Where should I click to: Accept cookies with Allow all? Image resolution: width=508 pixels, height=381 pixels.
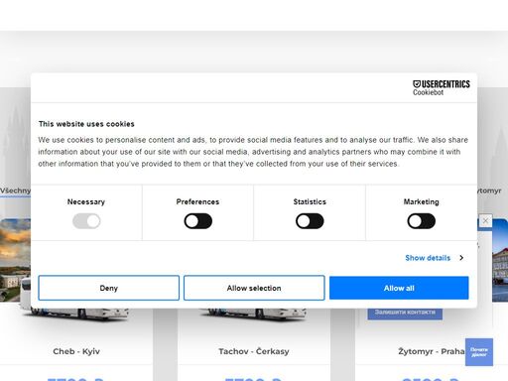pyautogui.click(x=399, y=288)
